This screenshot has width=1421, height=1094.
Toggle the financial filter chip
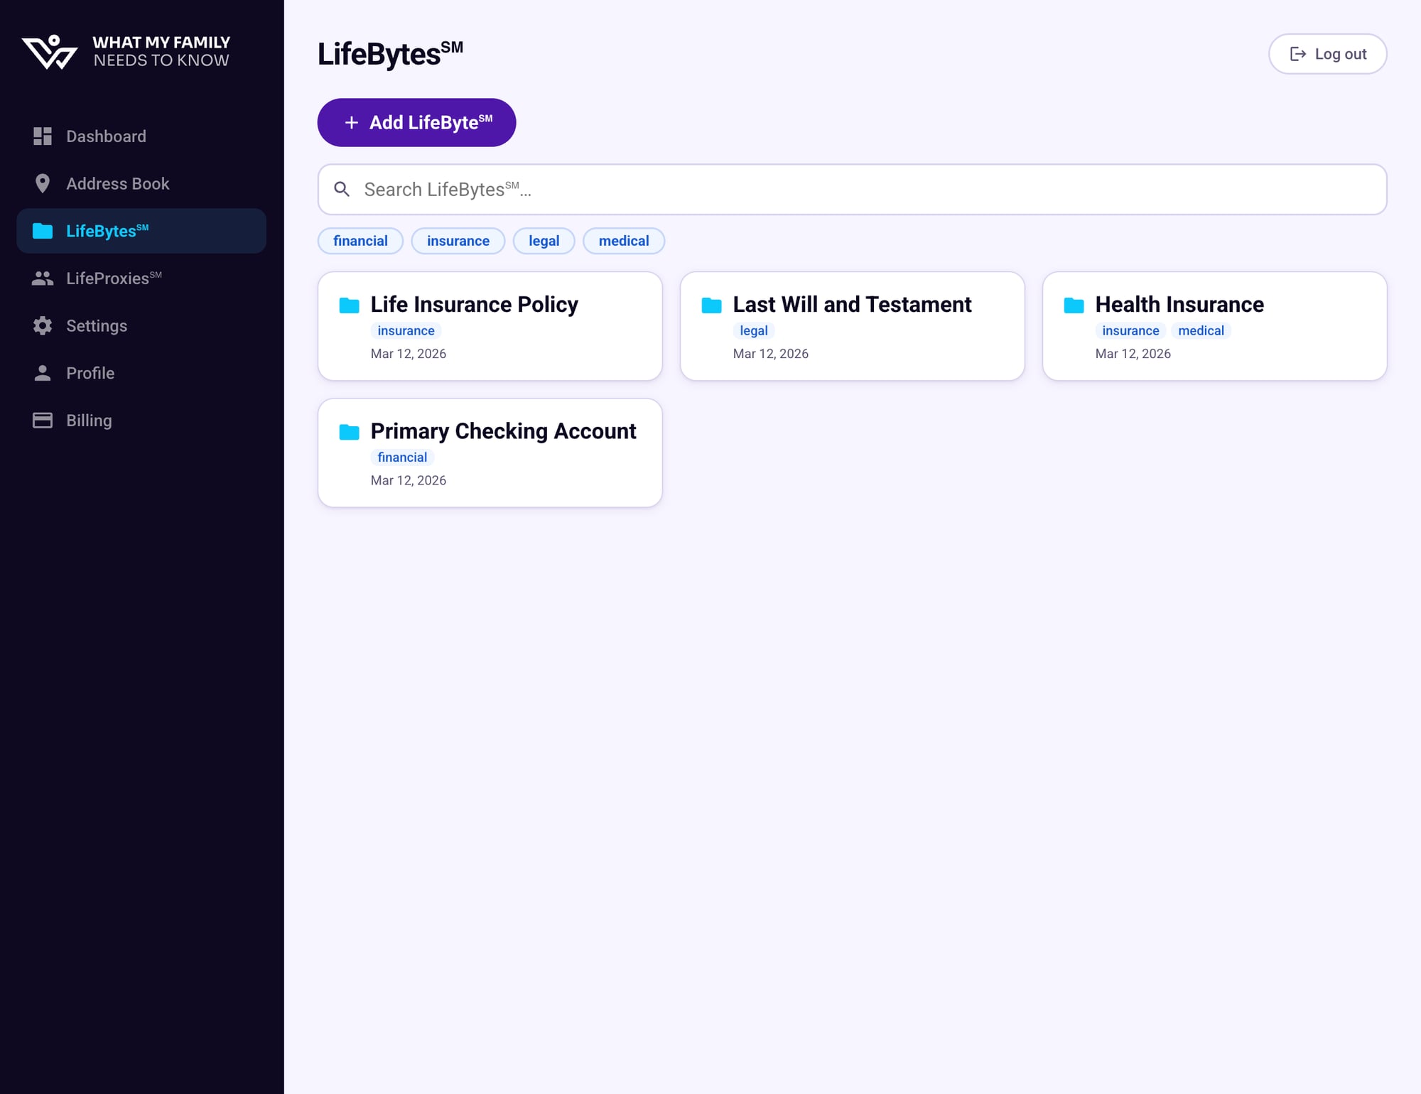coord(360,241)
